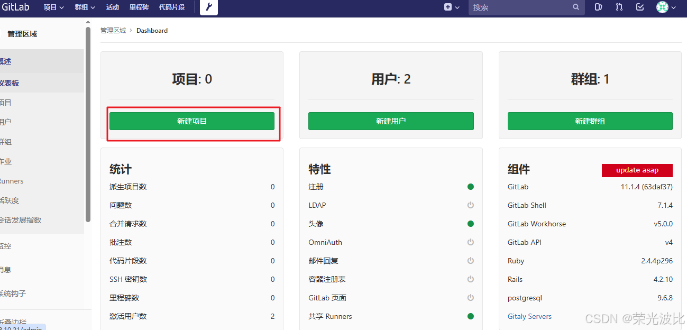Click the 激活用户数 statistics row label
Screen dimensions: 687x330
point(128,316)
